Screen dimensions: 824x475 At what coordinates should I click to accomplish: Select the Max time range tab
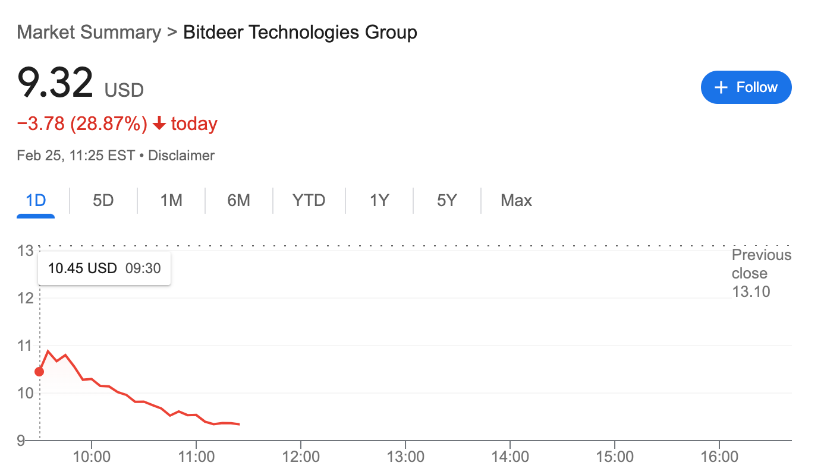pyautogui.click(x=516, y=201)
